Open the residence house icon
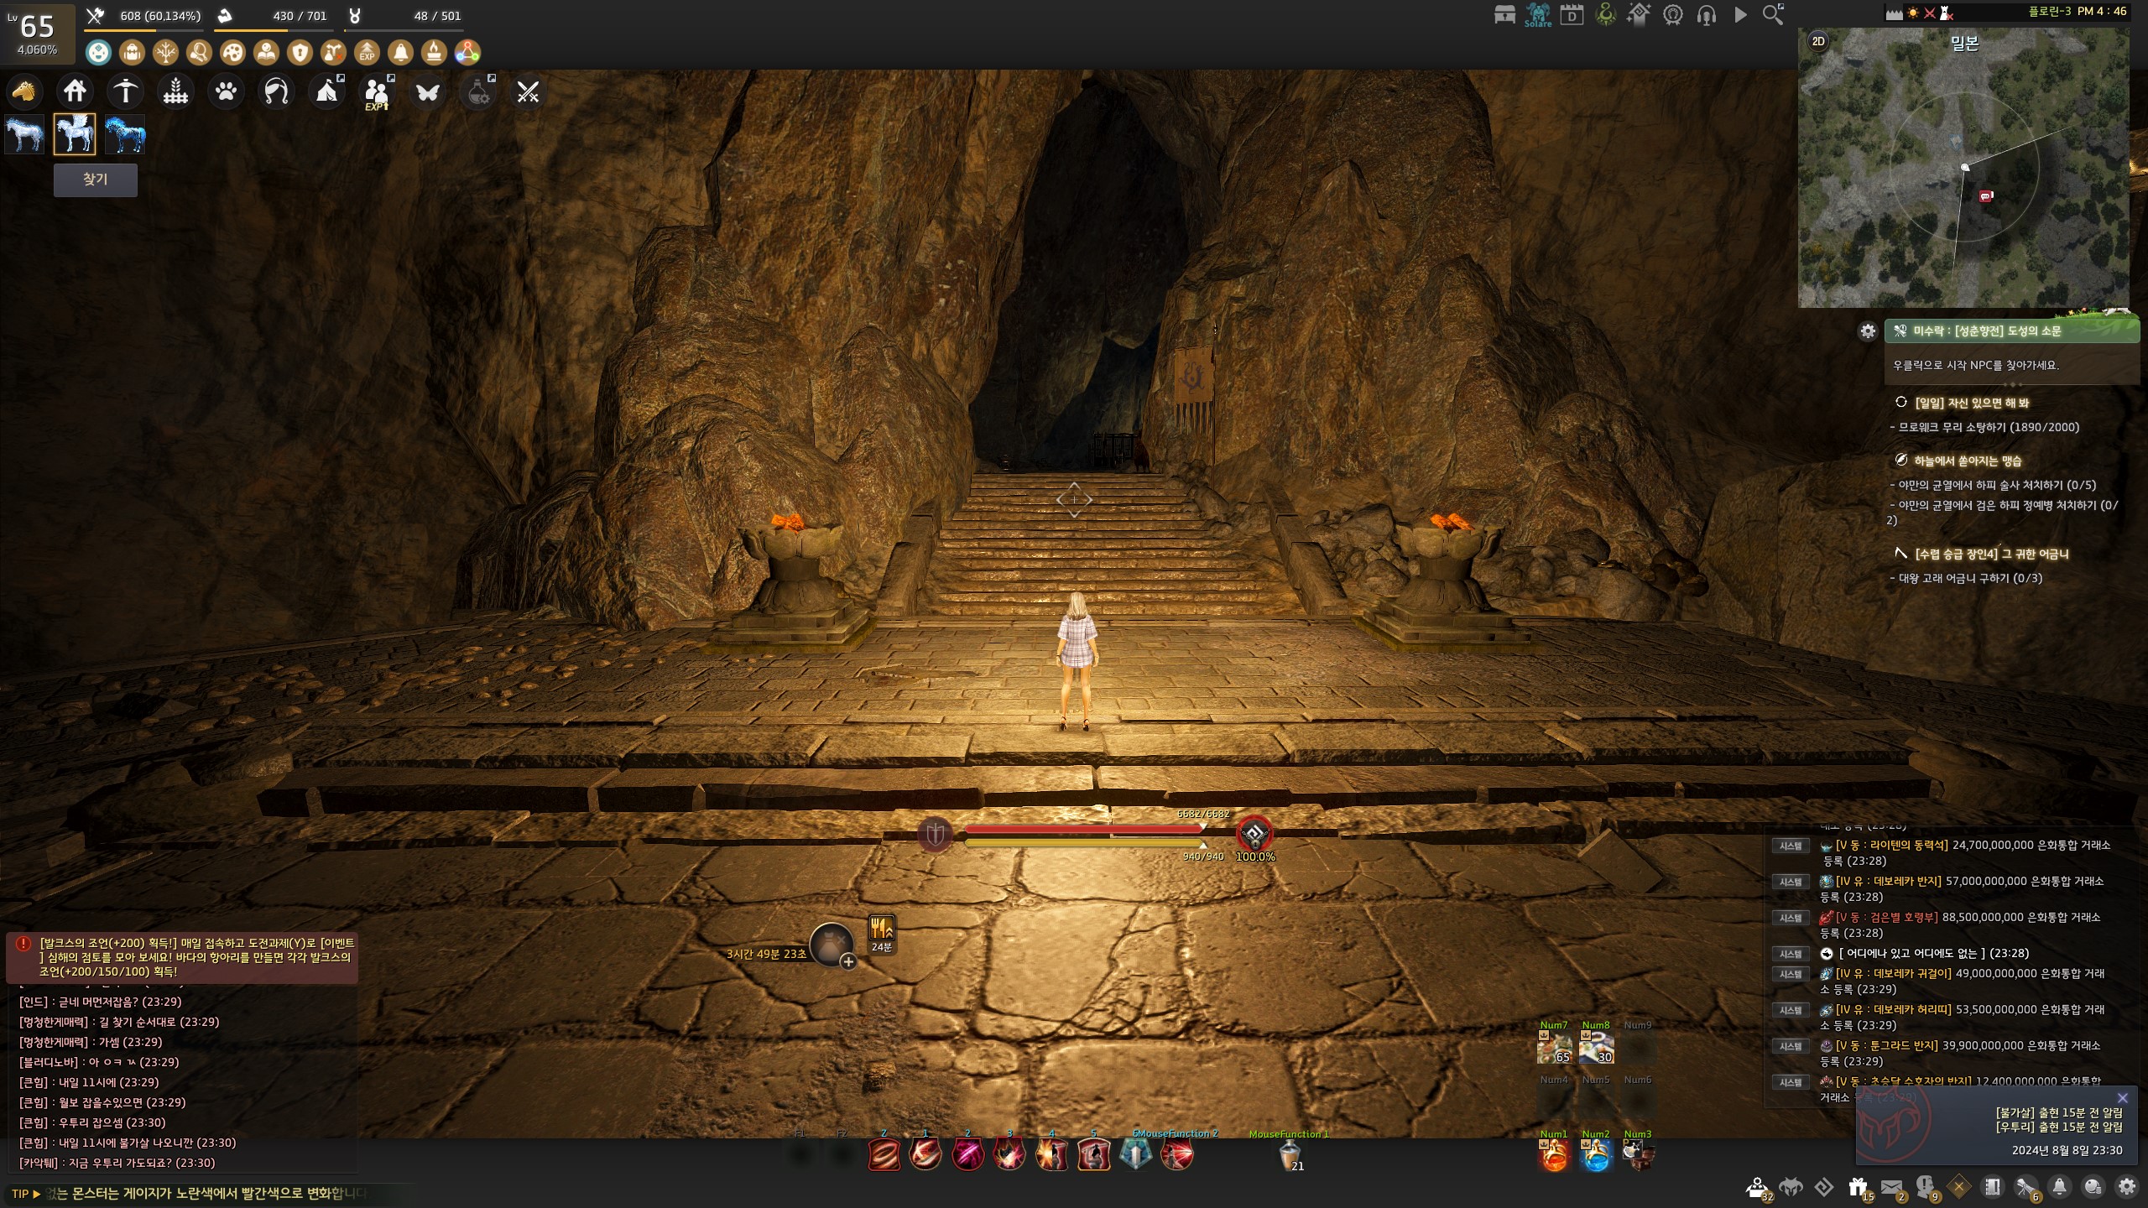This screenshot has width=2148, height=1208. coord(75,91)
